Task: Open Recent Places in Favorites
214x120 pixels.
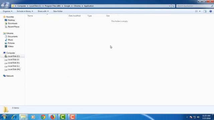Action: coord(13,27)
